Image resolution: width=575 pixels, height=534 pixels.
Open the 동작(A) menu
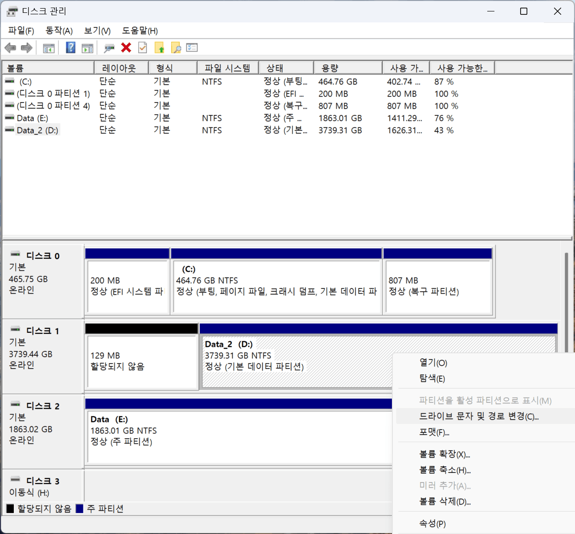coord(59,31)
